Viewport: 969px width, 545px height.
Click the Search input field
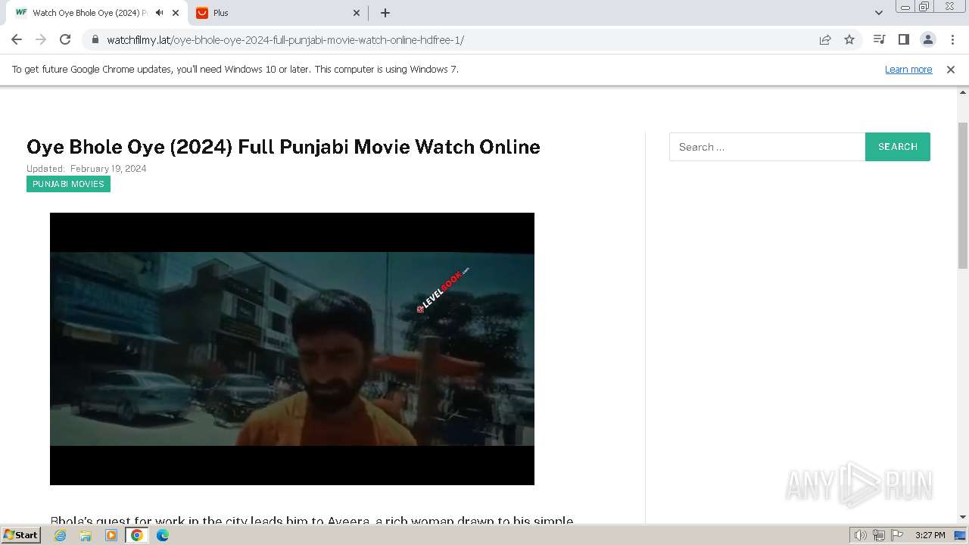[x=767, y=147]
